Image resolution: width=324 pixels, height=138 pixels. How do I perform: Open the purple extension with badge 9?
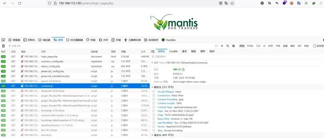pos(285,3)
